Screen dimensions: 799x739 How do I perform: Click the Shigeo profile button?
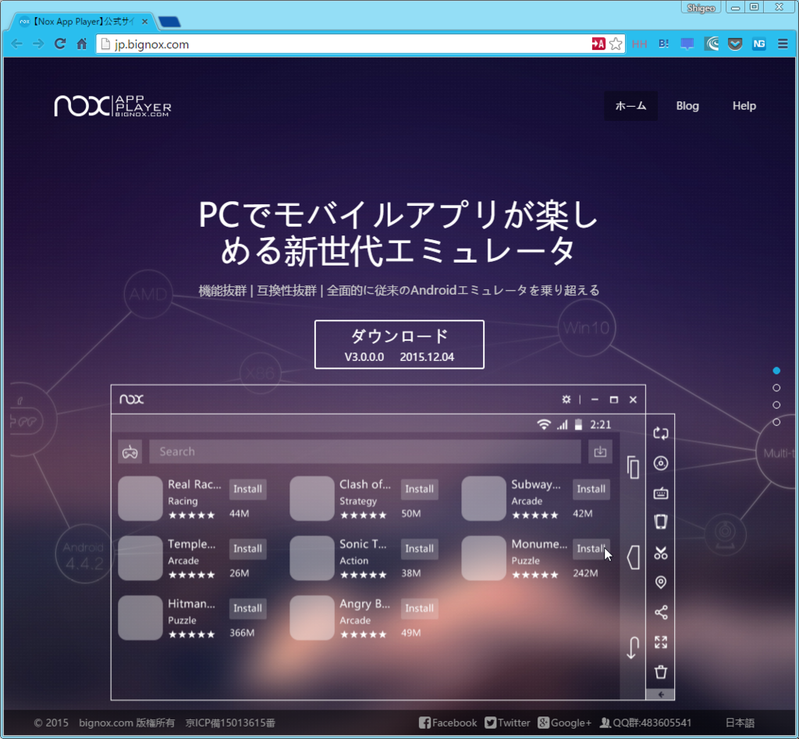pos(701,8)
